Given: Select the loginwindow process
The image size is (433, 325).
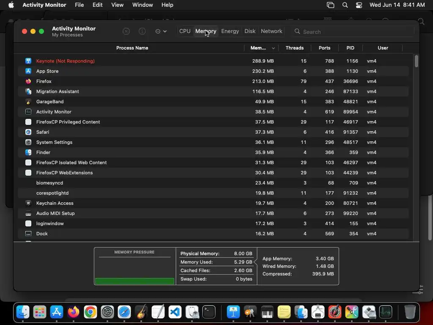Looking at the screenshot, I should pos(213,223).
